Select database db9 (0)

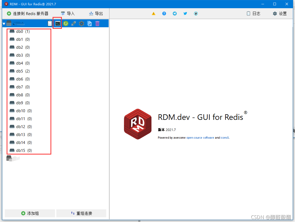pyautogui.click(x=20, y=103)
